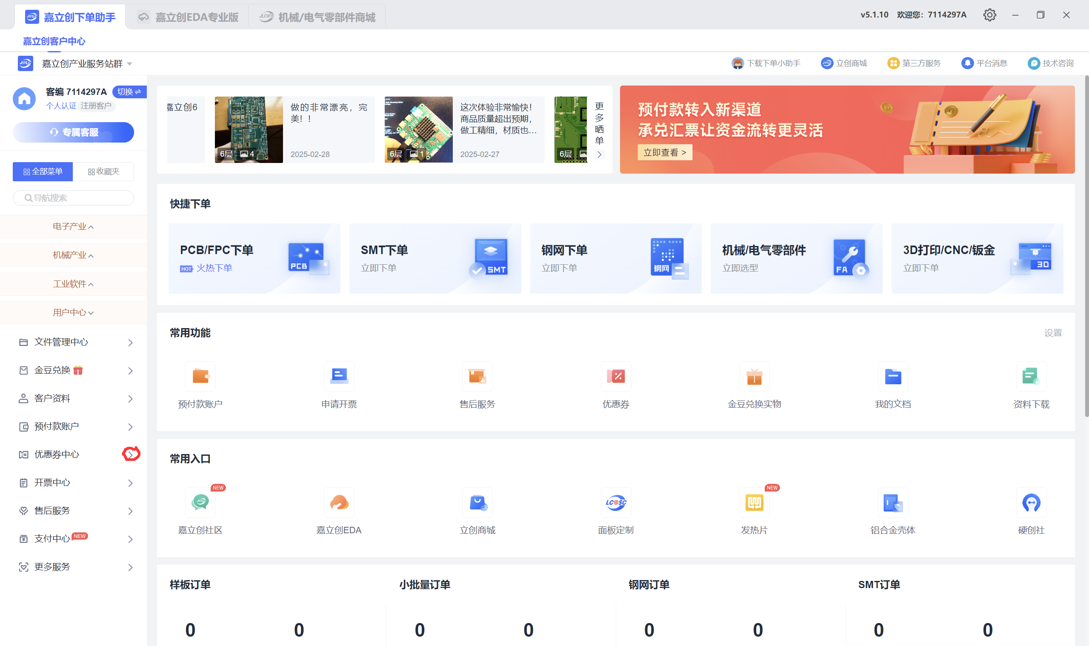The height and width of the screenshot is (646, 1089).
Task: Open 平台消息 notifications
Action: [x=984, y=63]
